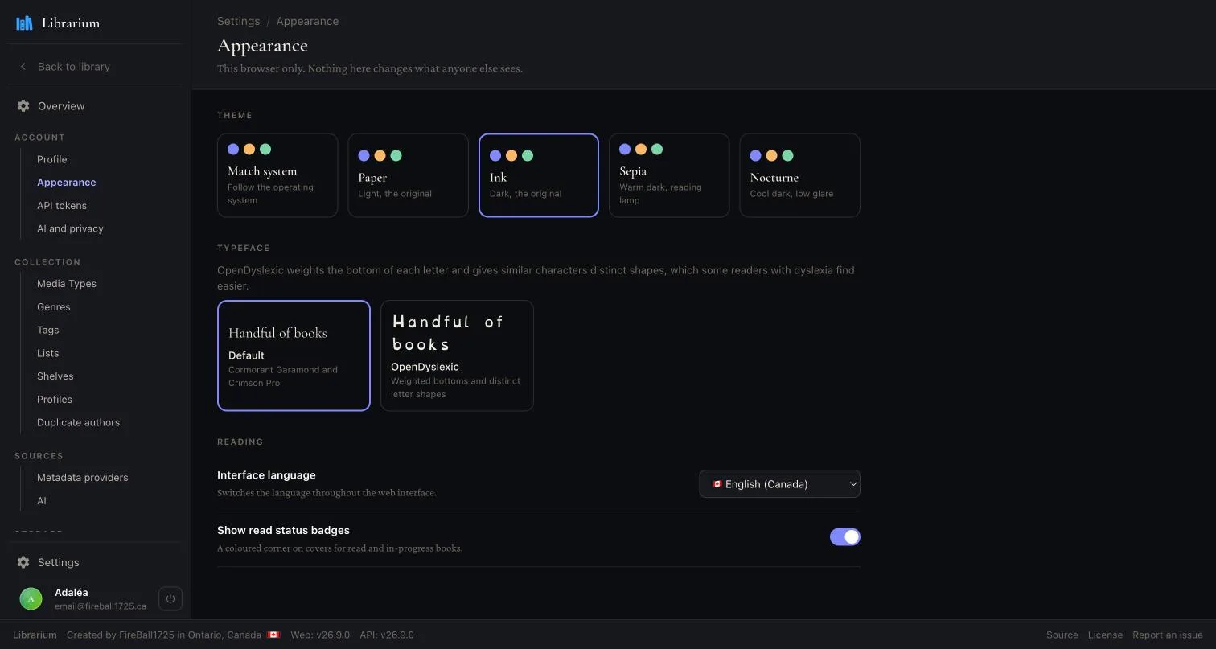This screenshot has width=1216, height=649.
Task: Click Back to library link
Action: (x=74, y=67)
